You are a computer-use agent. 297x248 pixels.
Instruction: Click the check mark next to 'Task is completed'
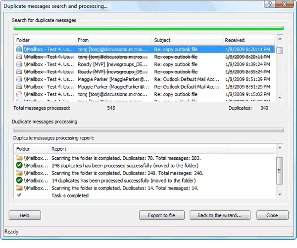coord(19,195)
